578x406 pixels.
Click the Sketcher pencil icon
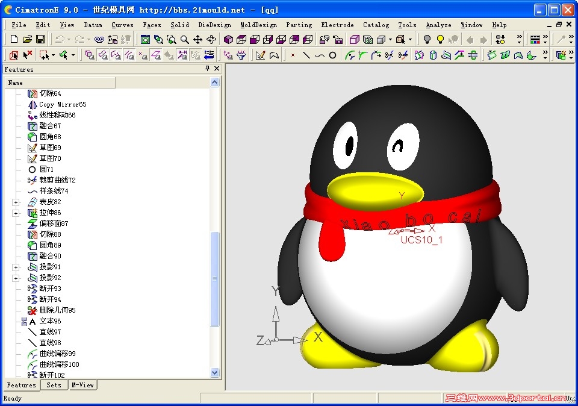(x=260, y=55)
